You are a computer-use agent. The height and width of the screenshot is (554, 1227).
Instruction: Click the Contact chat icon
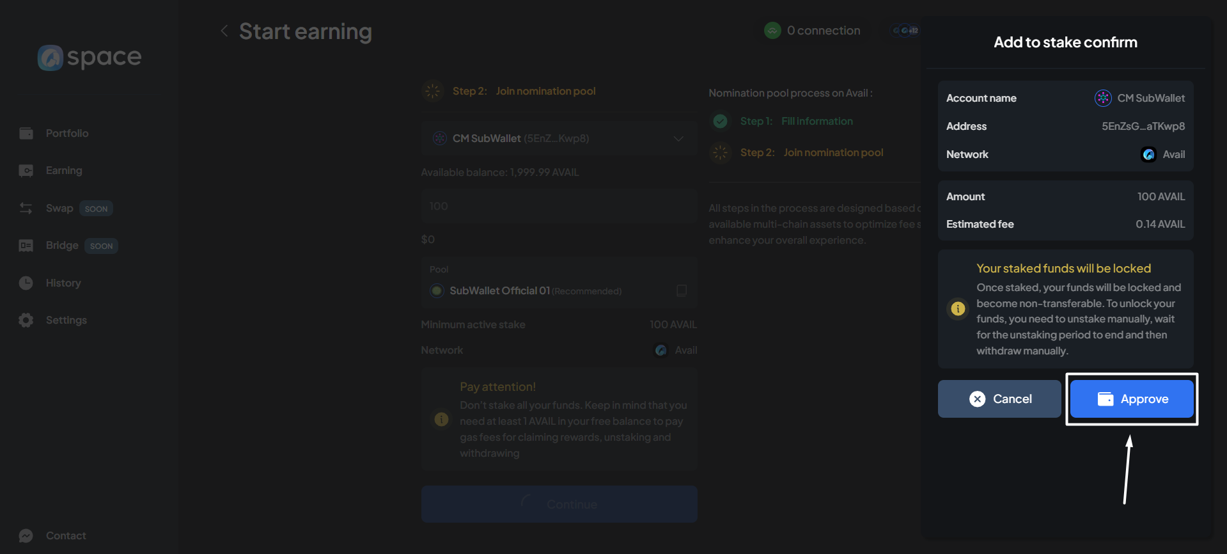26,535
